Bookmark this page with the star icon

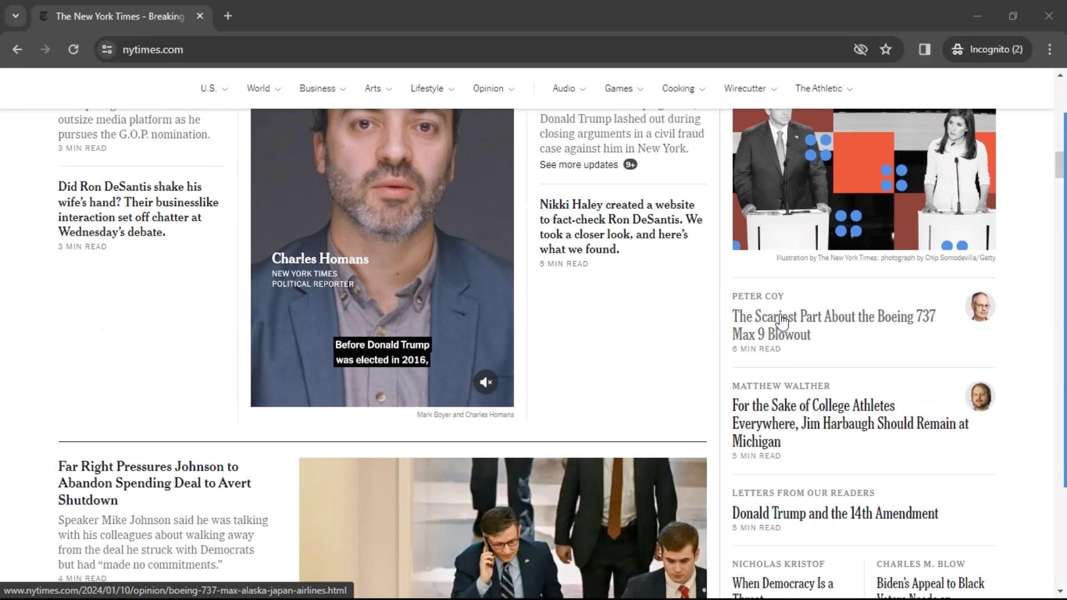(886, 49)
